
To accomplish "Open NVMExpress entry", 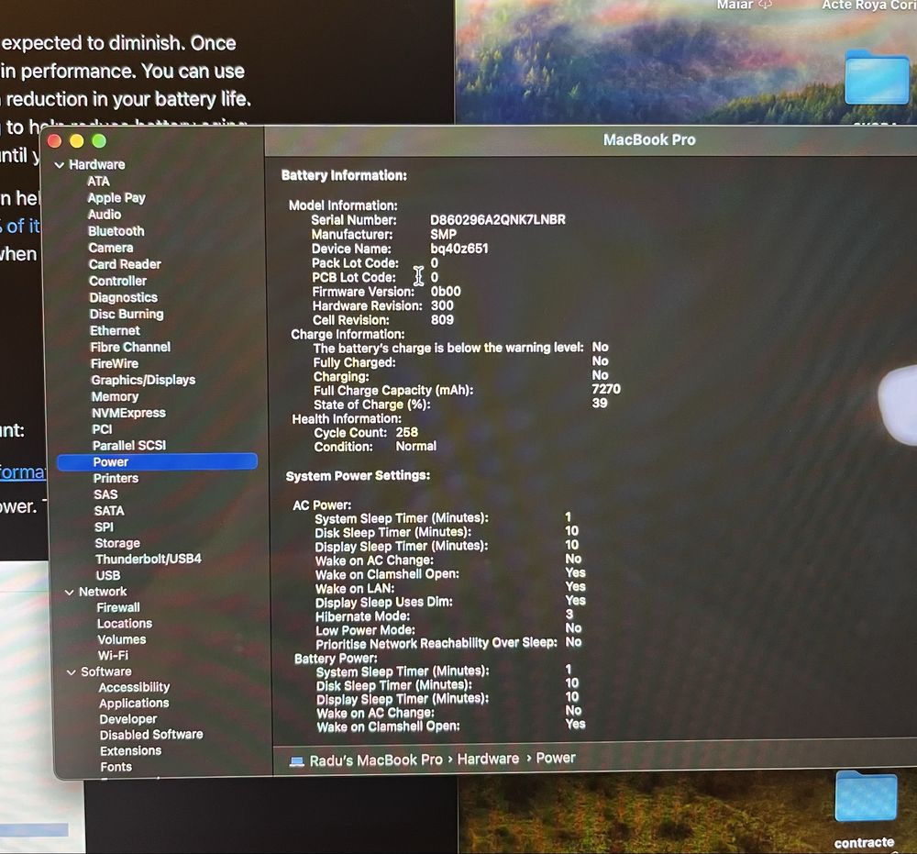I will tap(128, 413).
